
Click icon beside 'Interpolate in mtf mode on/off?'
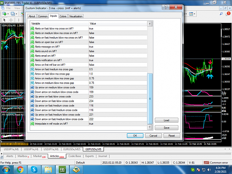tap(32, 124)
